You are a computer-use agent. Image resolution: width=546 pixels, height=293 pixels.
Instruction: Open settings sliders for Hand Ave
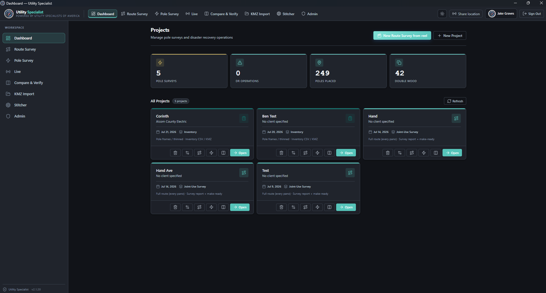click(187, 207)
